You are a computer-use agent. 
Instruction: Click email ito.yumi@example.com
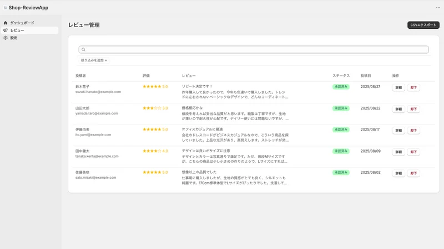[x=93, y=134]
